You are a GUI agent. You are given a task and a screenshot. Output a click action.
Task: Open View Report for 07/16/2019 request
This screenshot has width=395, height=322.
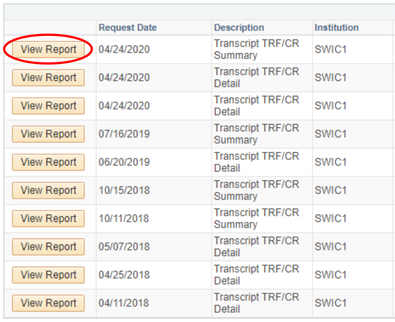pos(48,134)
